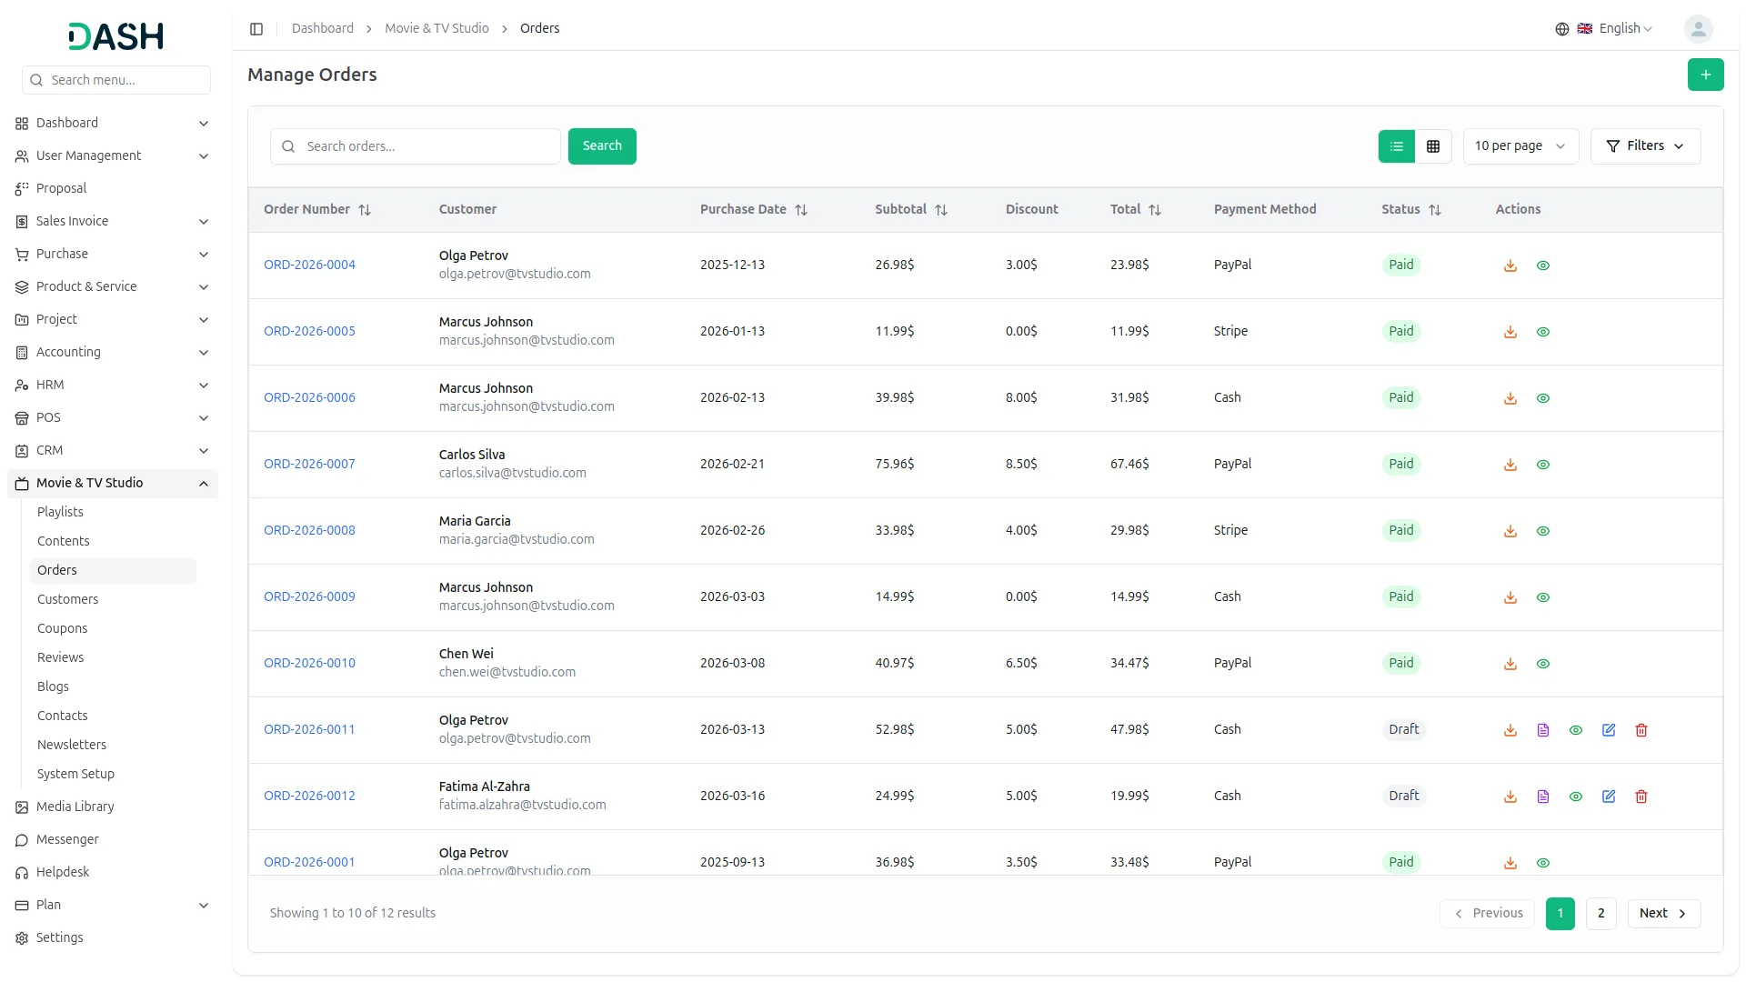1746x982 pixels.
Task: Click the green plus add order button
Action: (x=1705, y=75)
